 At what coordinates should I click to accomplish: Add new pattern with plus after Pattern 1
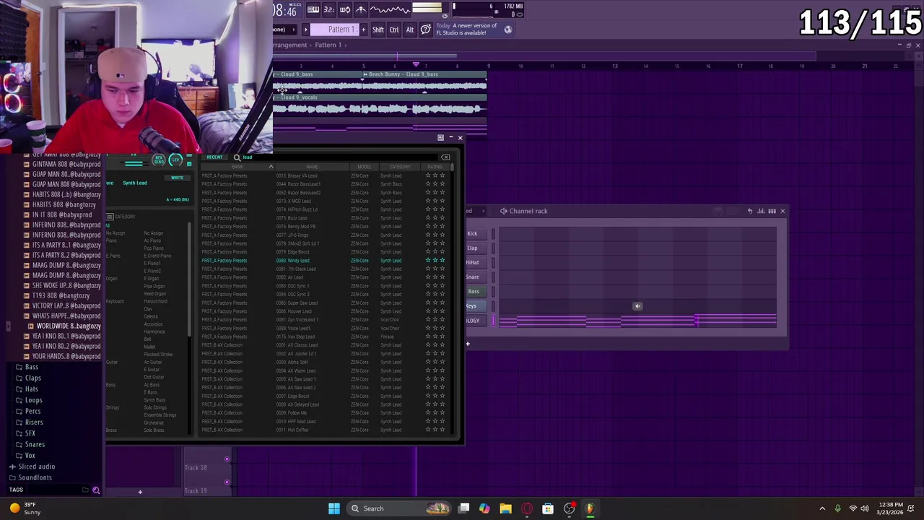pos(363,30)
